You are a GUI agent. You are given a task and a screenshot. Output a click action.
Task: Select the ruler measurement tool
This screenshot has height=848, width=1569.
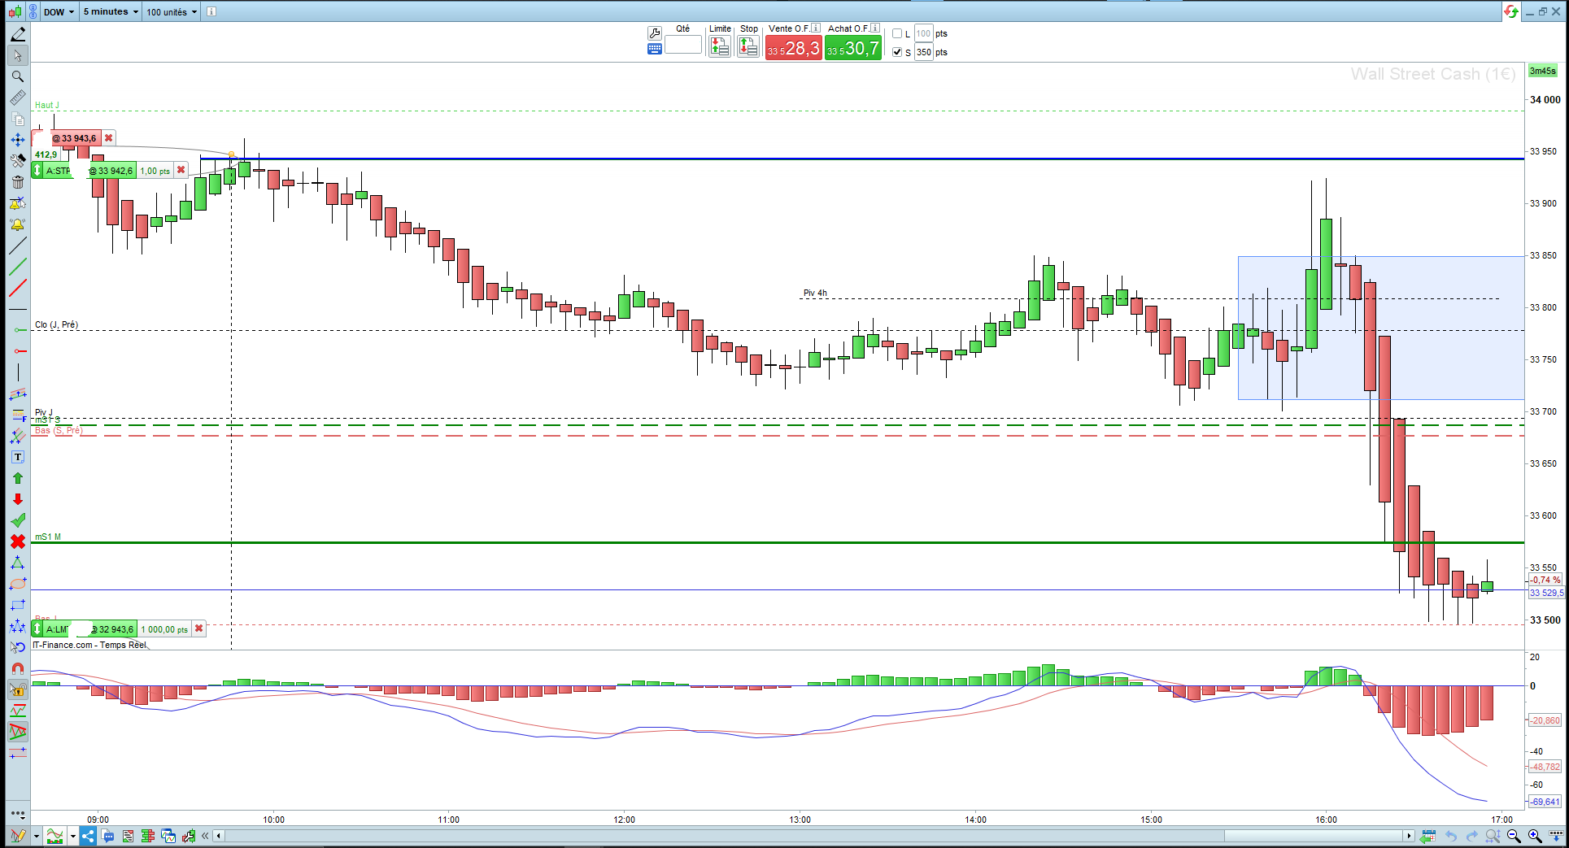click(x=17, y=98)
